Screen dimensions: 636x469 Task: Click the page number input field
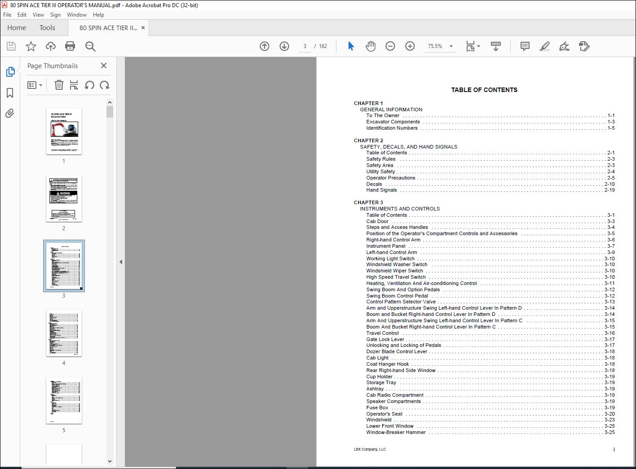(x=305, y=46)
